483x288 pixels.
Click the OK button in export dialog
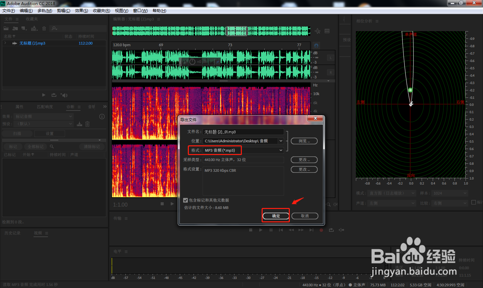[276, 216]
